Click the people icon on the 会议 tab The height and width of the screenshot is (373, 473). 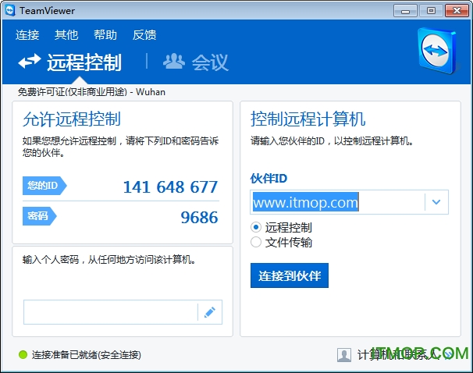pyautogui.click(x=173, y=62)
